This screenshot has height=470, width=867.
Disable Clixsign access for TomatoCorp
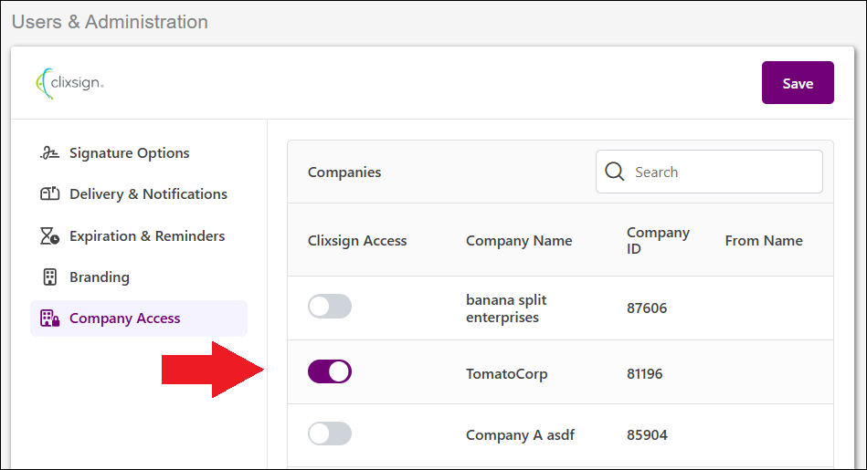click(330, 371)
